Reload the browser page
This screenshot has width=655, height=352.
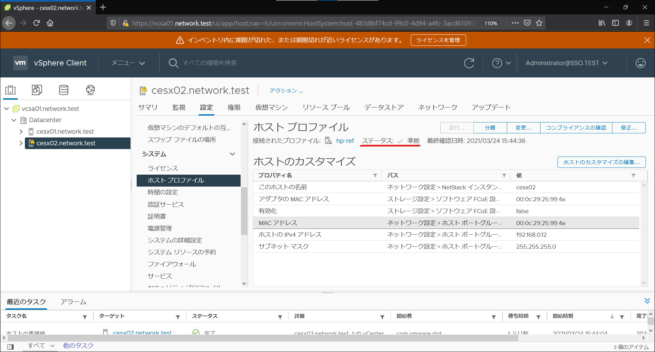click(36, 23)
